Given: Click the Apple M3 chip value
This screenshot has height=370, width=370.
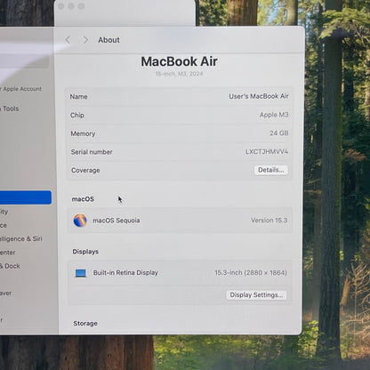Looking at the screenshot, I should 274,115.
